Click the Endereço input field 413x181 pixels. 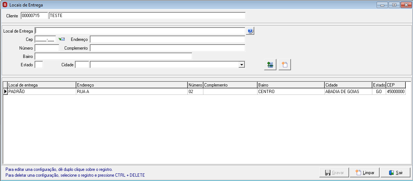(167, 39)
